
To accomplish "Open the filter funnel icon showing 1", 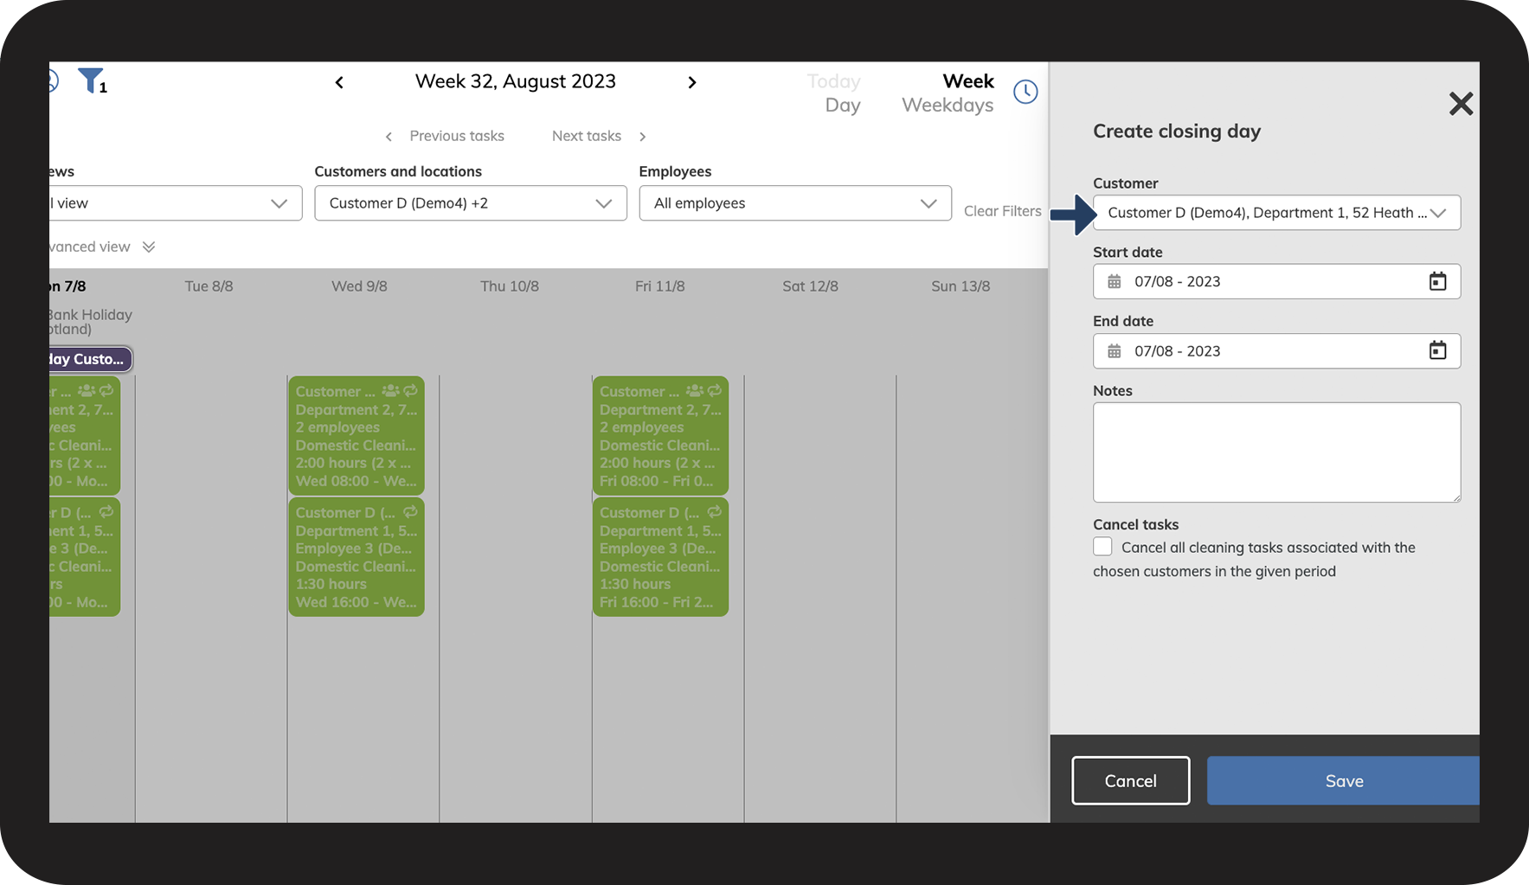I will click(x=91, y=80).
